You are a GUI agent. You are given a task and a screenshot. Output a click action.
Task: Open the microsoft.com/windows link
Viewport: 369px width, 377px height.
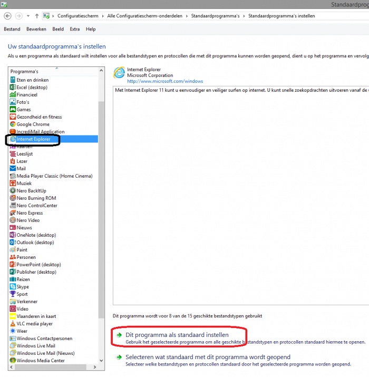(x=165, y=81)
